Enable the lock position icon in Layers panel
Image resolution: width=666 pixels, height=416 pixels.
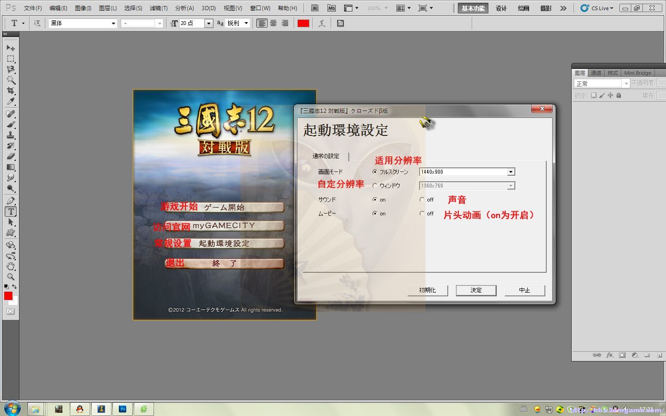(x=610, y=95)
